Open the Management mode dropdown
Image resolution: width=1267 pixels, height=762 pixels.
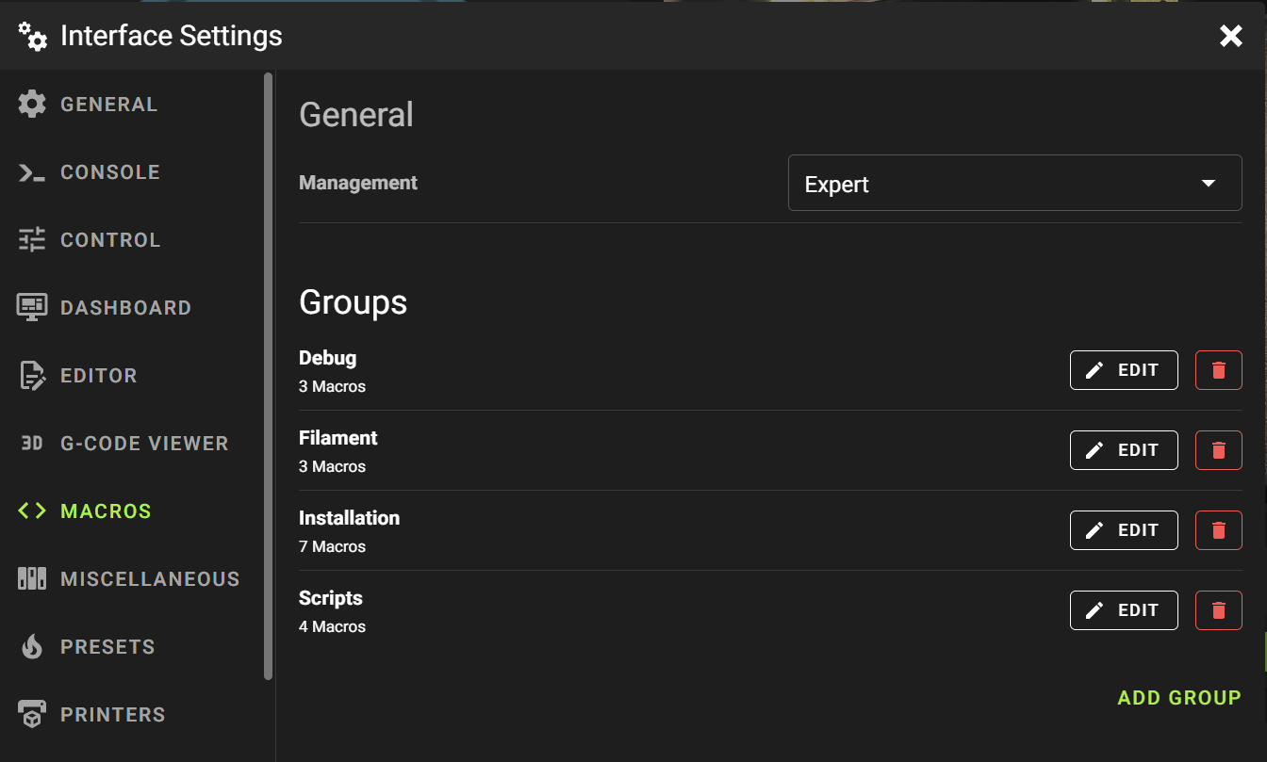click(1014, 184)
